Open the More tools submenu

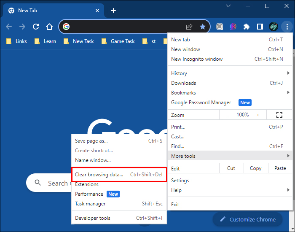pyautogui.click(x=230, y=156)
